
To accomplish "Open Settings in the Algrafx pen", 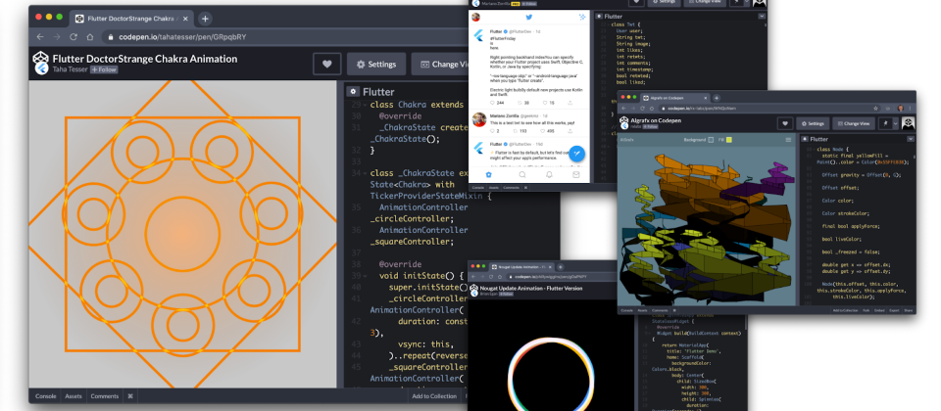I will tap(813, 123).
